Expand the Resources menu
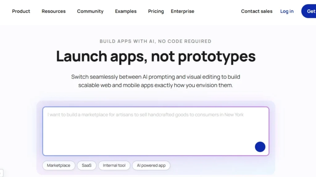 53,11
